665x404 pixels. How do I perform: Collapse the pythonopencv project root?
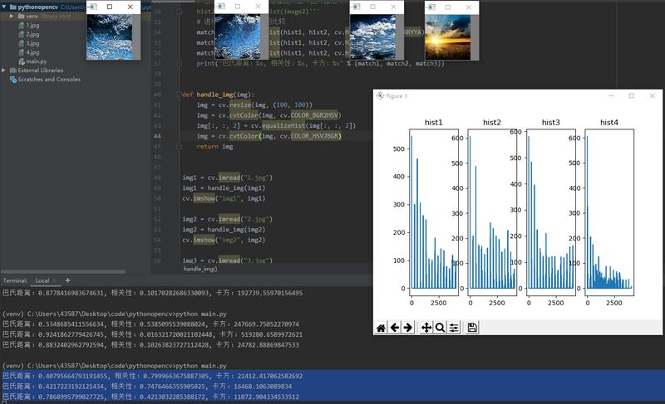pyautogui.click(x=5, y=7)
